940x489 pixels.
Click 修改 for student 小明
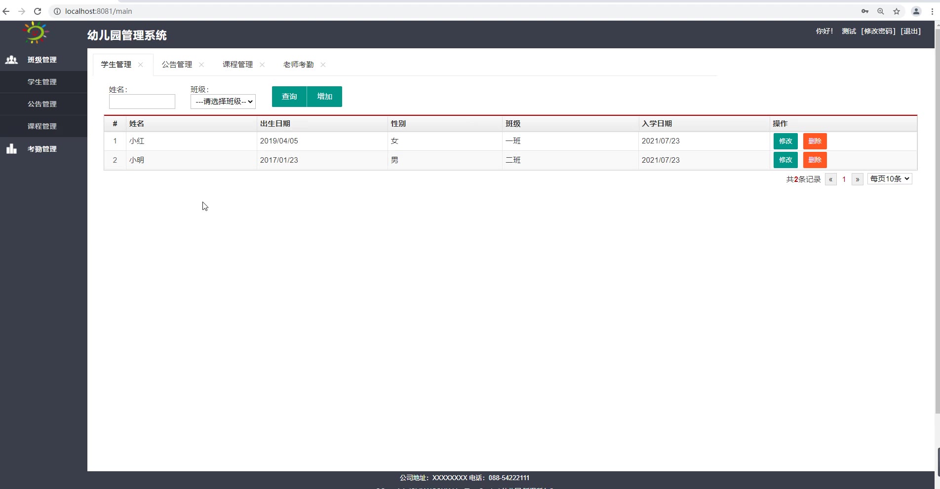[x=785, y=160]
